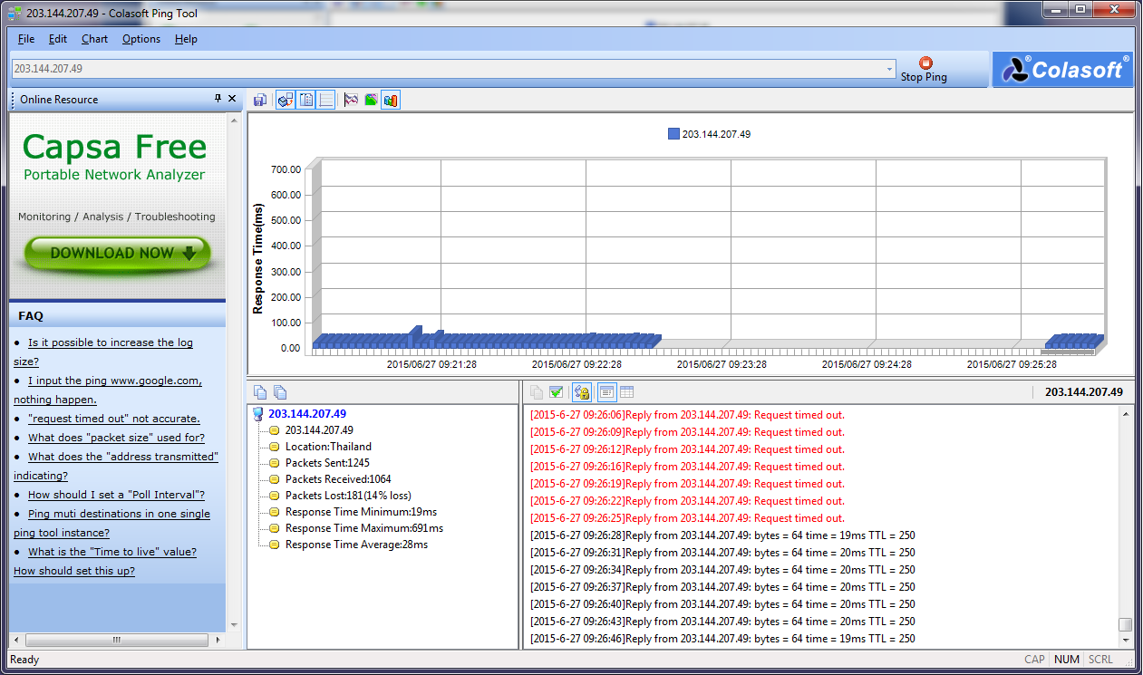Select the bar chart type icon

pyautogui.click(x=391, y=100)
